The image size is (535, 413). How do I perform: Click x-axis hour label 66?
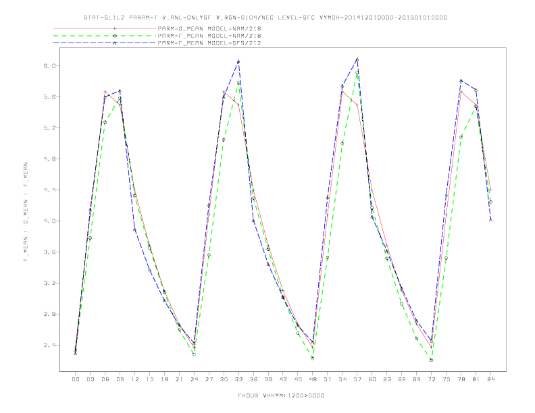402,379
